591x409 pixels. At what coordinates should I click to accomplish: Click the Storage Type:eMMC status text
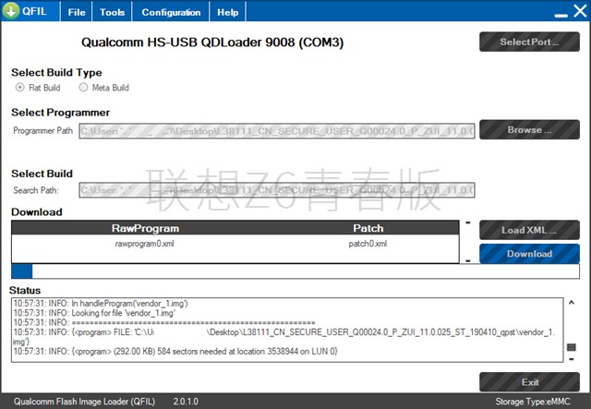[x=533, y=402]
